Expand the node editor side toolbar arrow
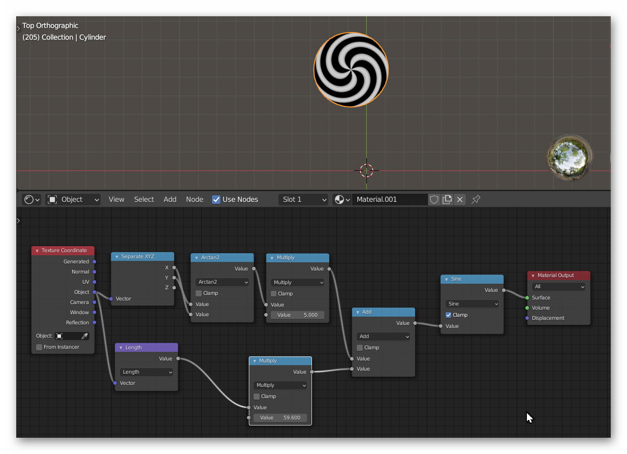Viewport: 627px width, 454px height. 19,221
